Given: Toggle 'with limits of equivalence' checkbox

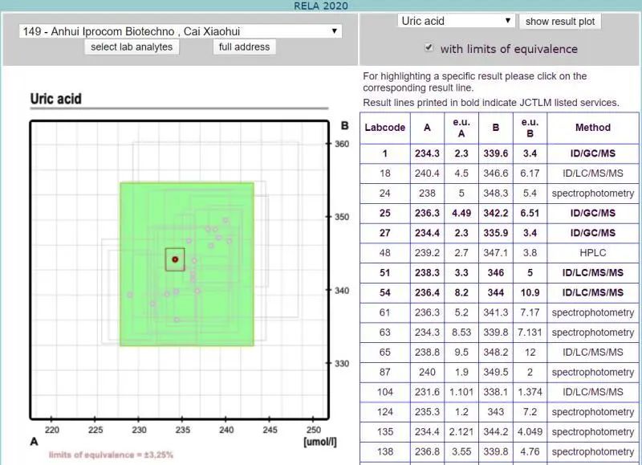Looking at the screenshot, I should tap(429, 48).
